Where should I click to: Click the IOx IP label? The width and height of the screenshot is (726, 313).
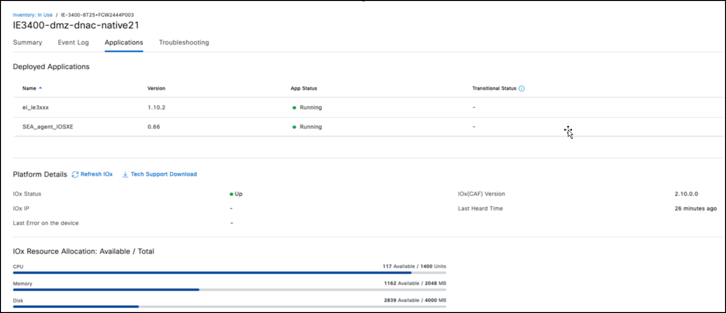[22, 209]
